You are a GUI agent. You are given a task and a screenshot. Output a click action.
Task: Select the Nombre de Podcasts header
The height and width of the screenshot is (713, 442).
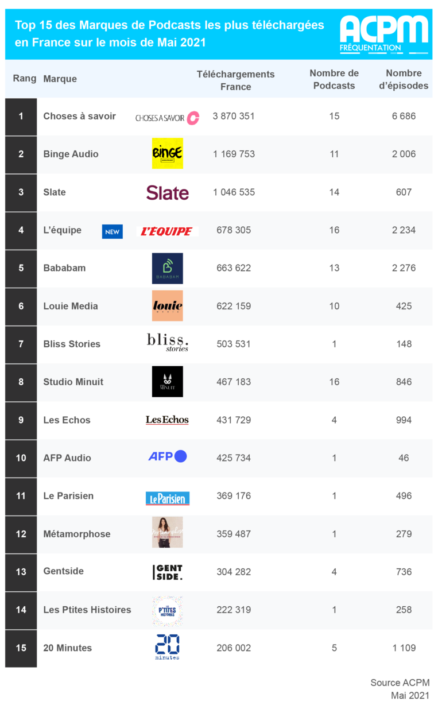334,79
